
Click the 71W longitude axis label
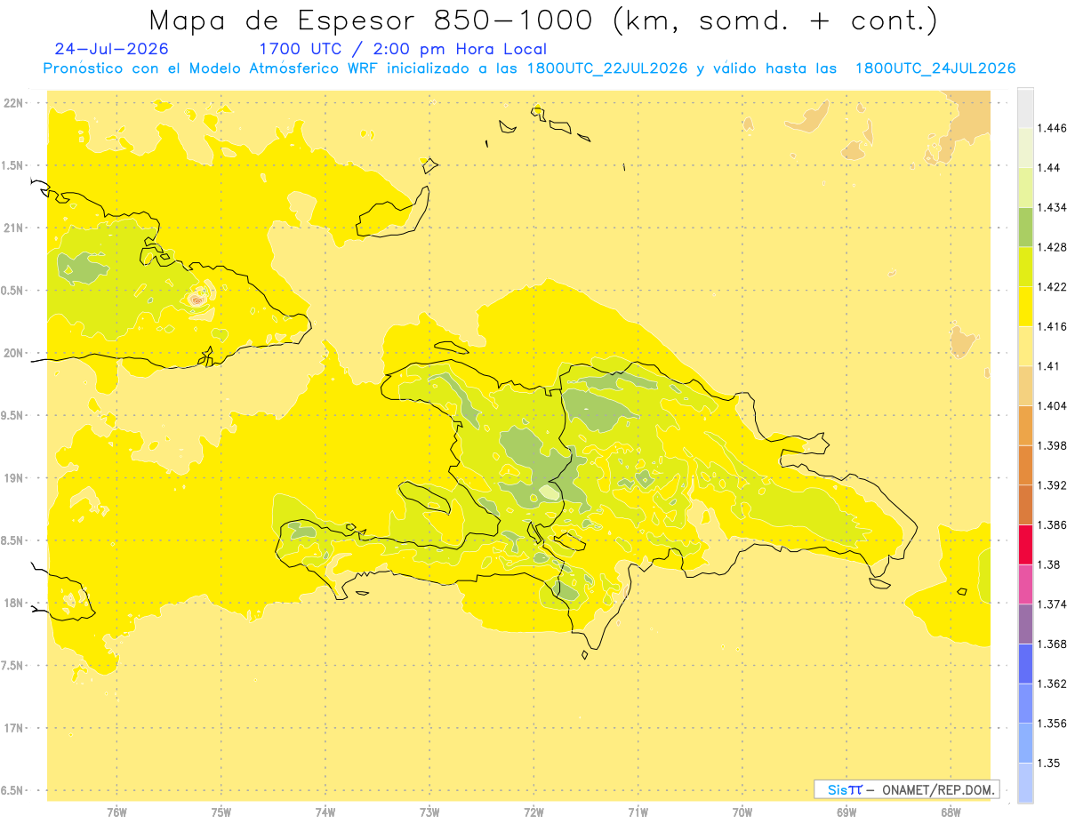tap(638, 812)
